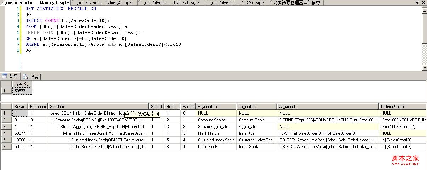The image size is (427, 170).
Task: Select row header 5 in the profile grid
Action: tap(6, 140)
